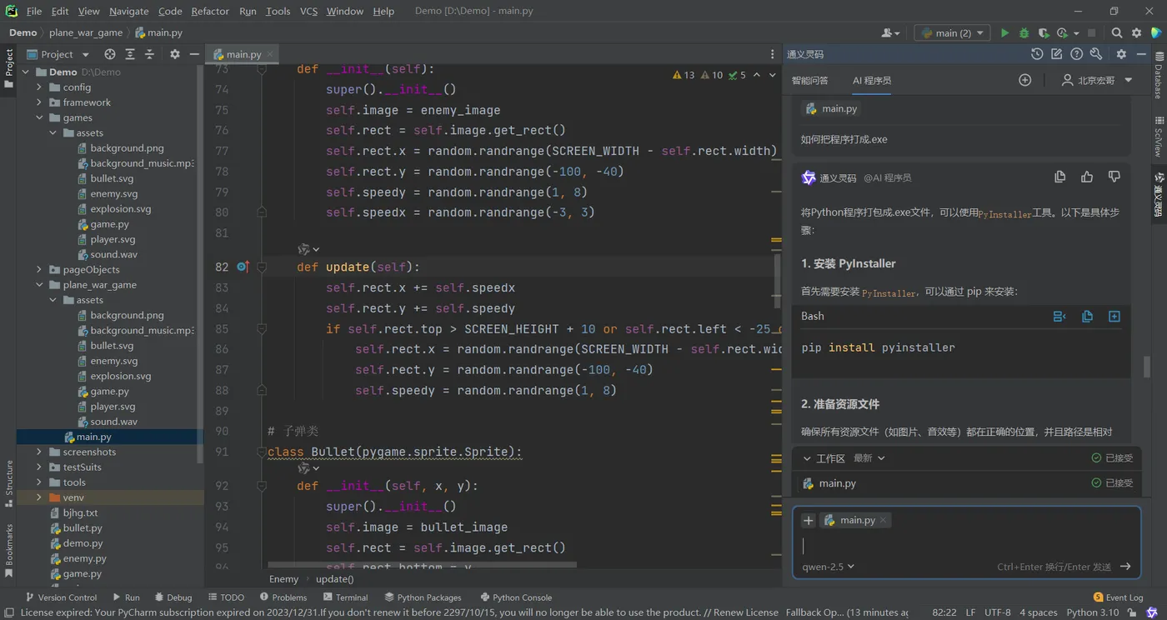Start a new chat with the plus icon
Screen dimensions: 1167x620
[x=1024, y=80]
